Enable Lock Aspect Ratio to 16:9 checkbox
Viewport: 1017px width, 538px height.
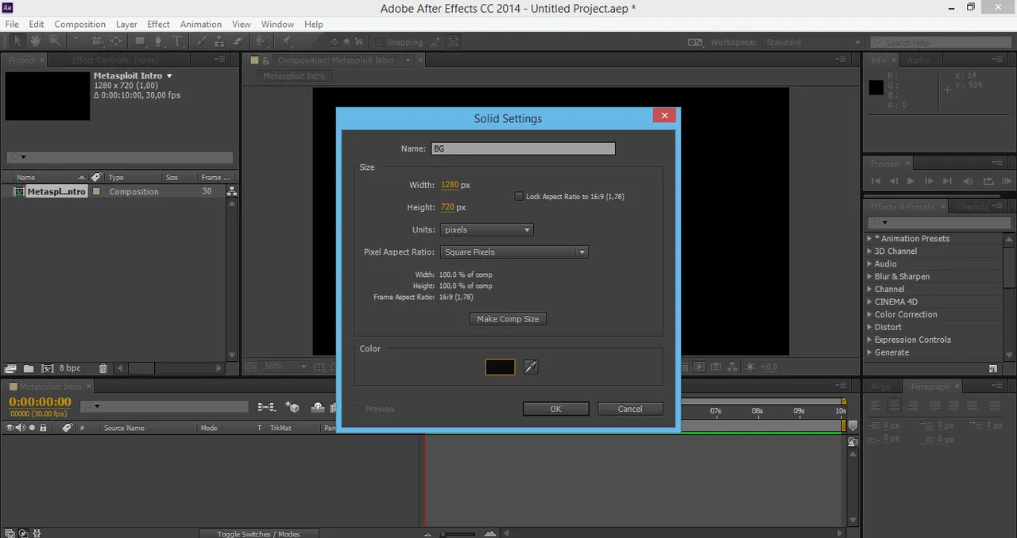pyautogui.click(x=519, y=196)
